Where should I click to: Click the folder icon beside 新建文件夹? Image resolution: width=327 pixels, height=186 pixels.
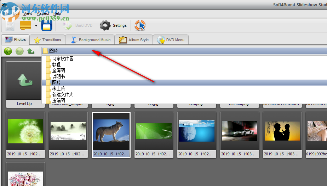click(48, 95)
